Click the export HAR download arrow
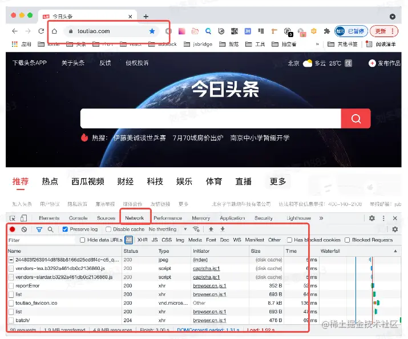Viewport: 408px width, 339px height. point(223,229)
